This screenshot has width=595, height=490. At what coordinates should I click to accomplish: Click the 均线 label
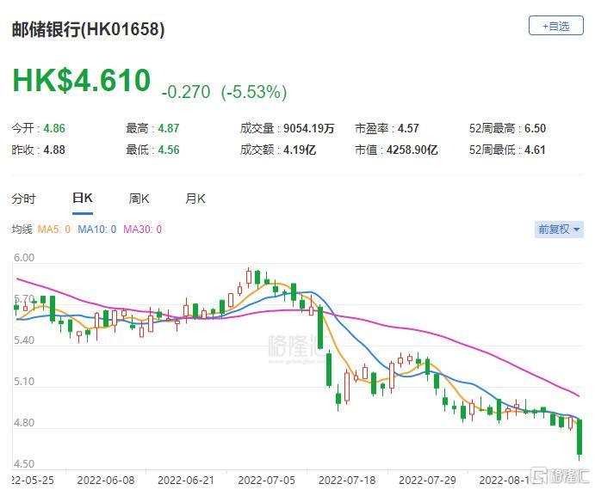[x=22, y=230]
